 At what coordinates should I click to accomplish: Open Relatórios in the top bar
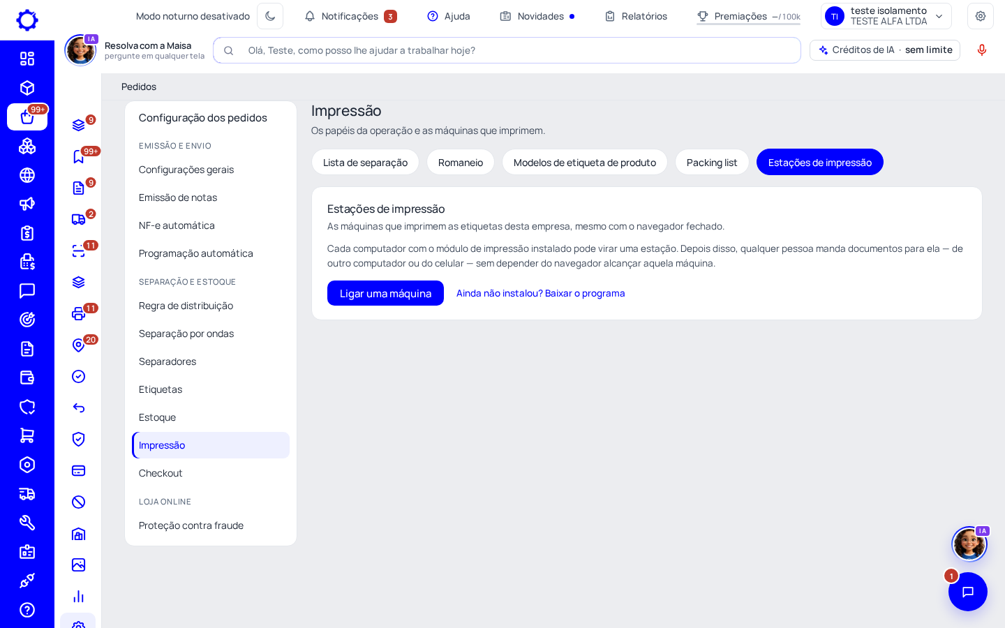tap(636, 16)
